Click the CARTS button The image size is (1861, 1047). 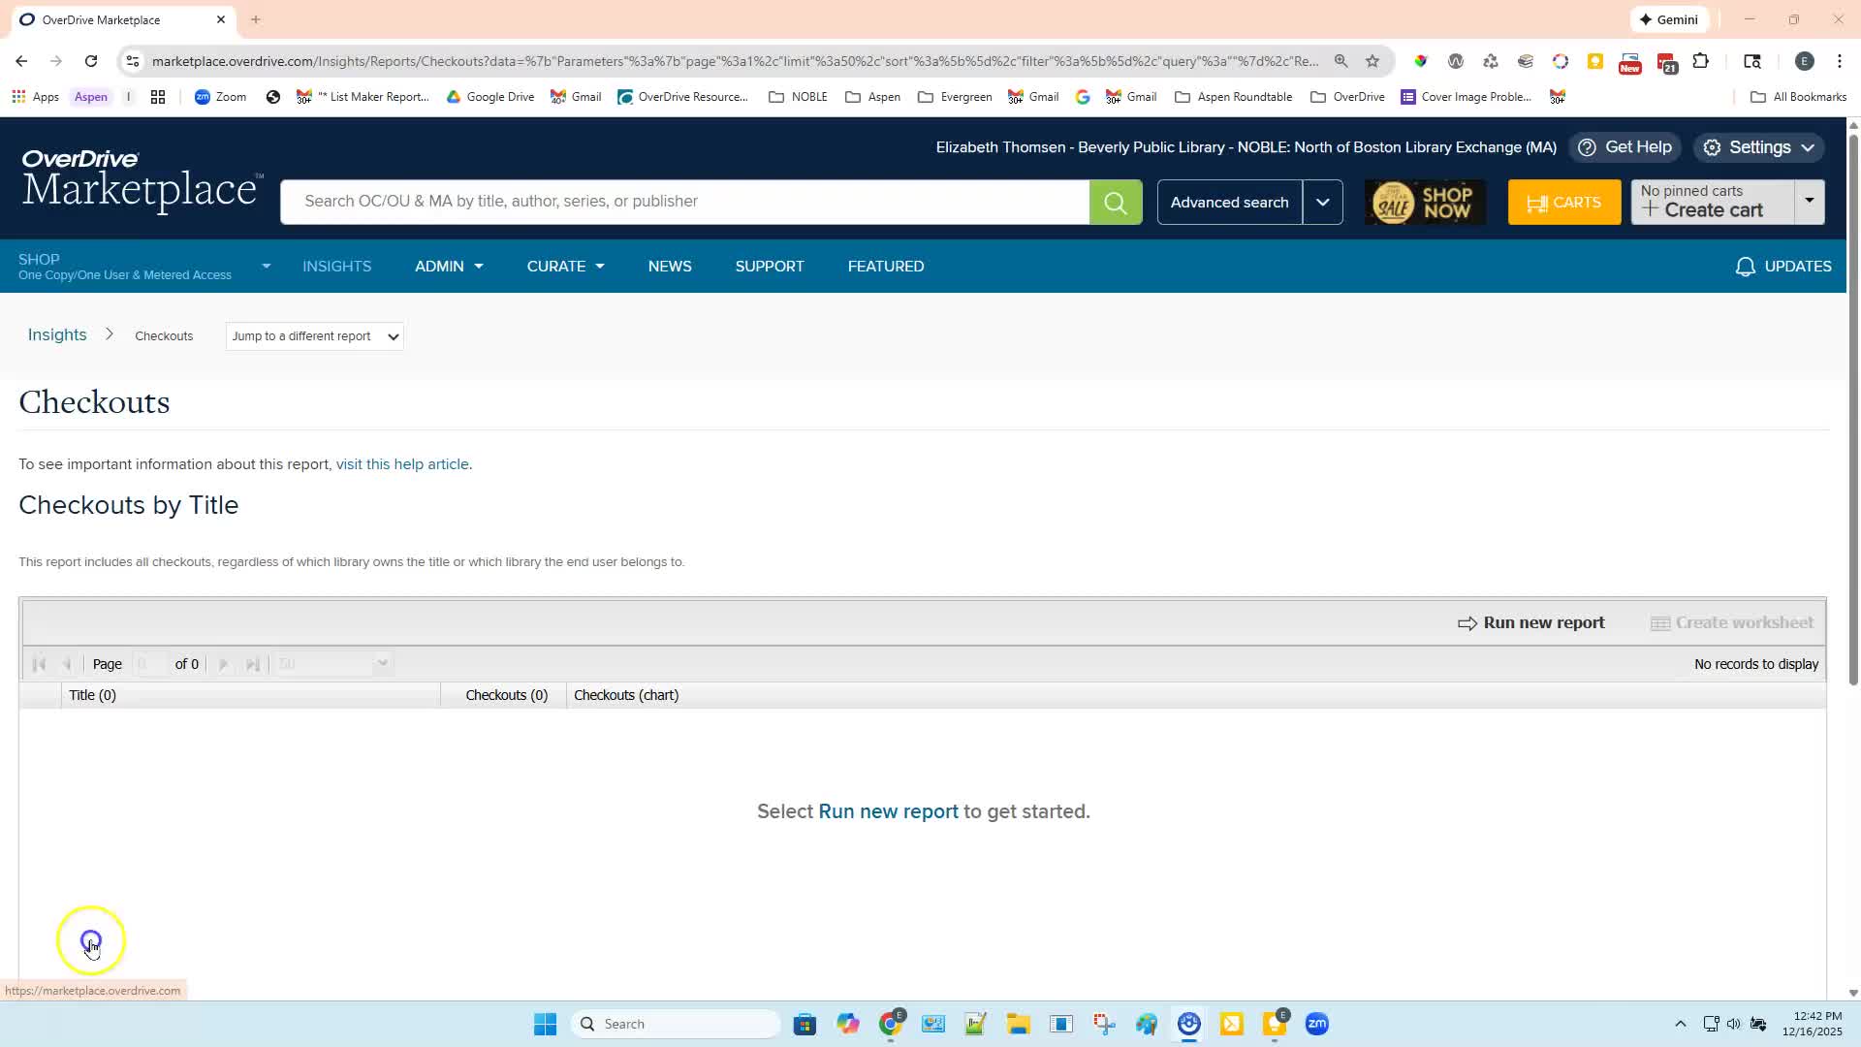coord(1563,203)
